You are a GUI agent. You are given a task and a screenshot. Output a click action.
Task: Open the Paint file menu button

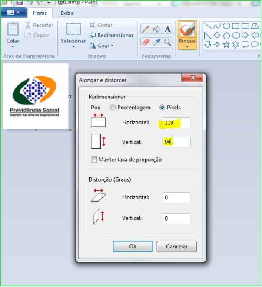pos(13,13)
